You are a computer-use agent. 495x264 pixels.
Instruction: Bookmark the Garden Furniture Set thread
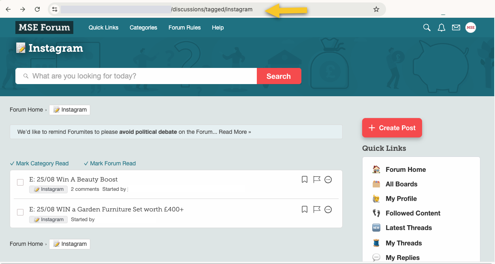(x=305, y=209)
